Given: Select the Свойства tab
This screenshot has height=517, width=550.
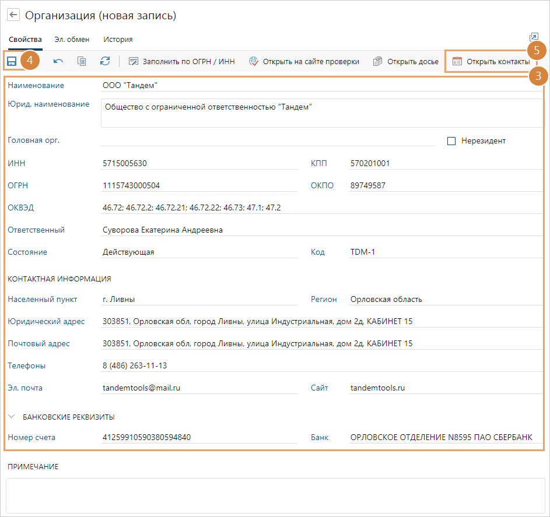Looking at the screenshot, I should click(x=25, y=40).
